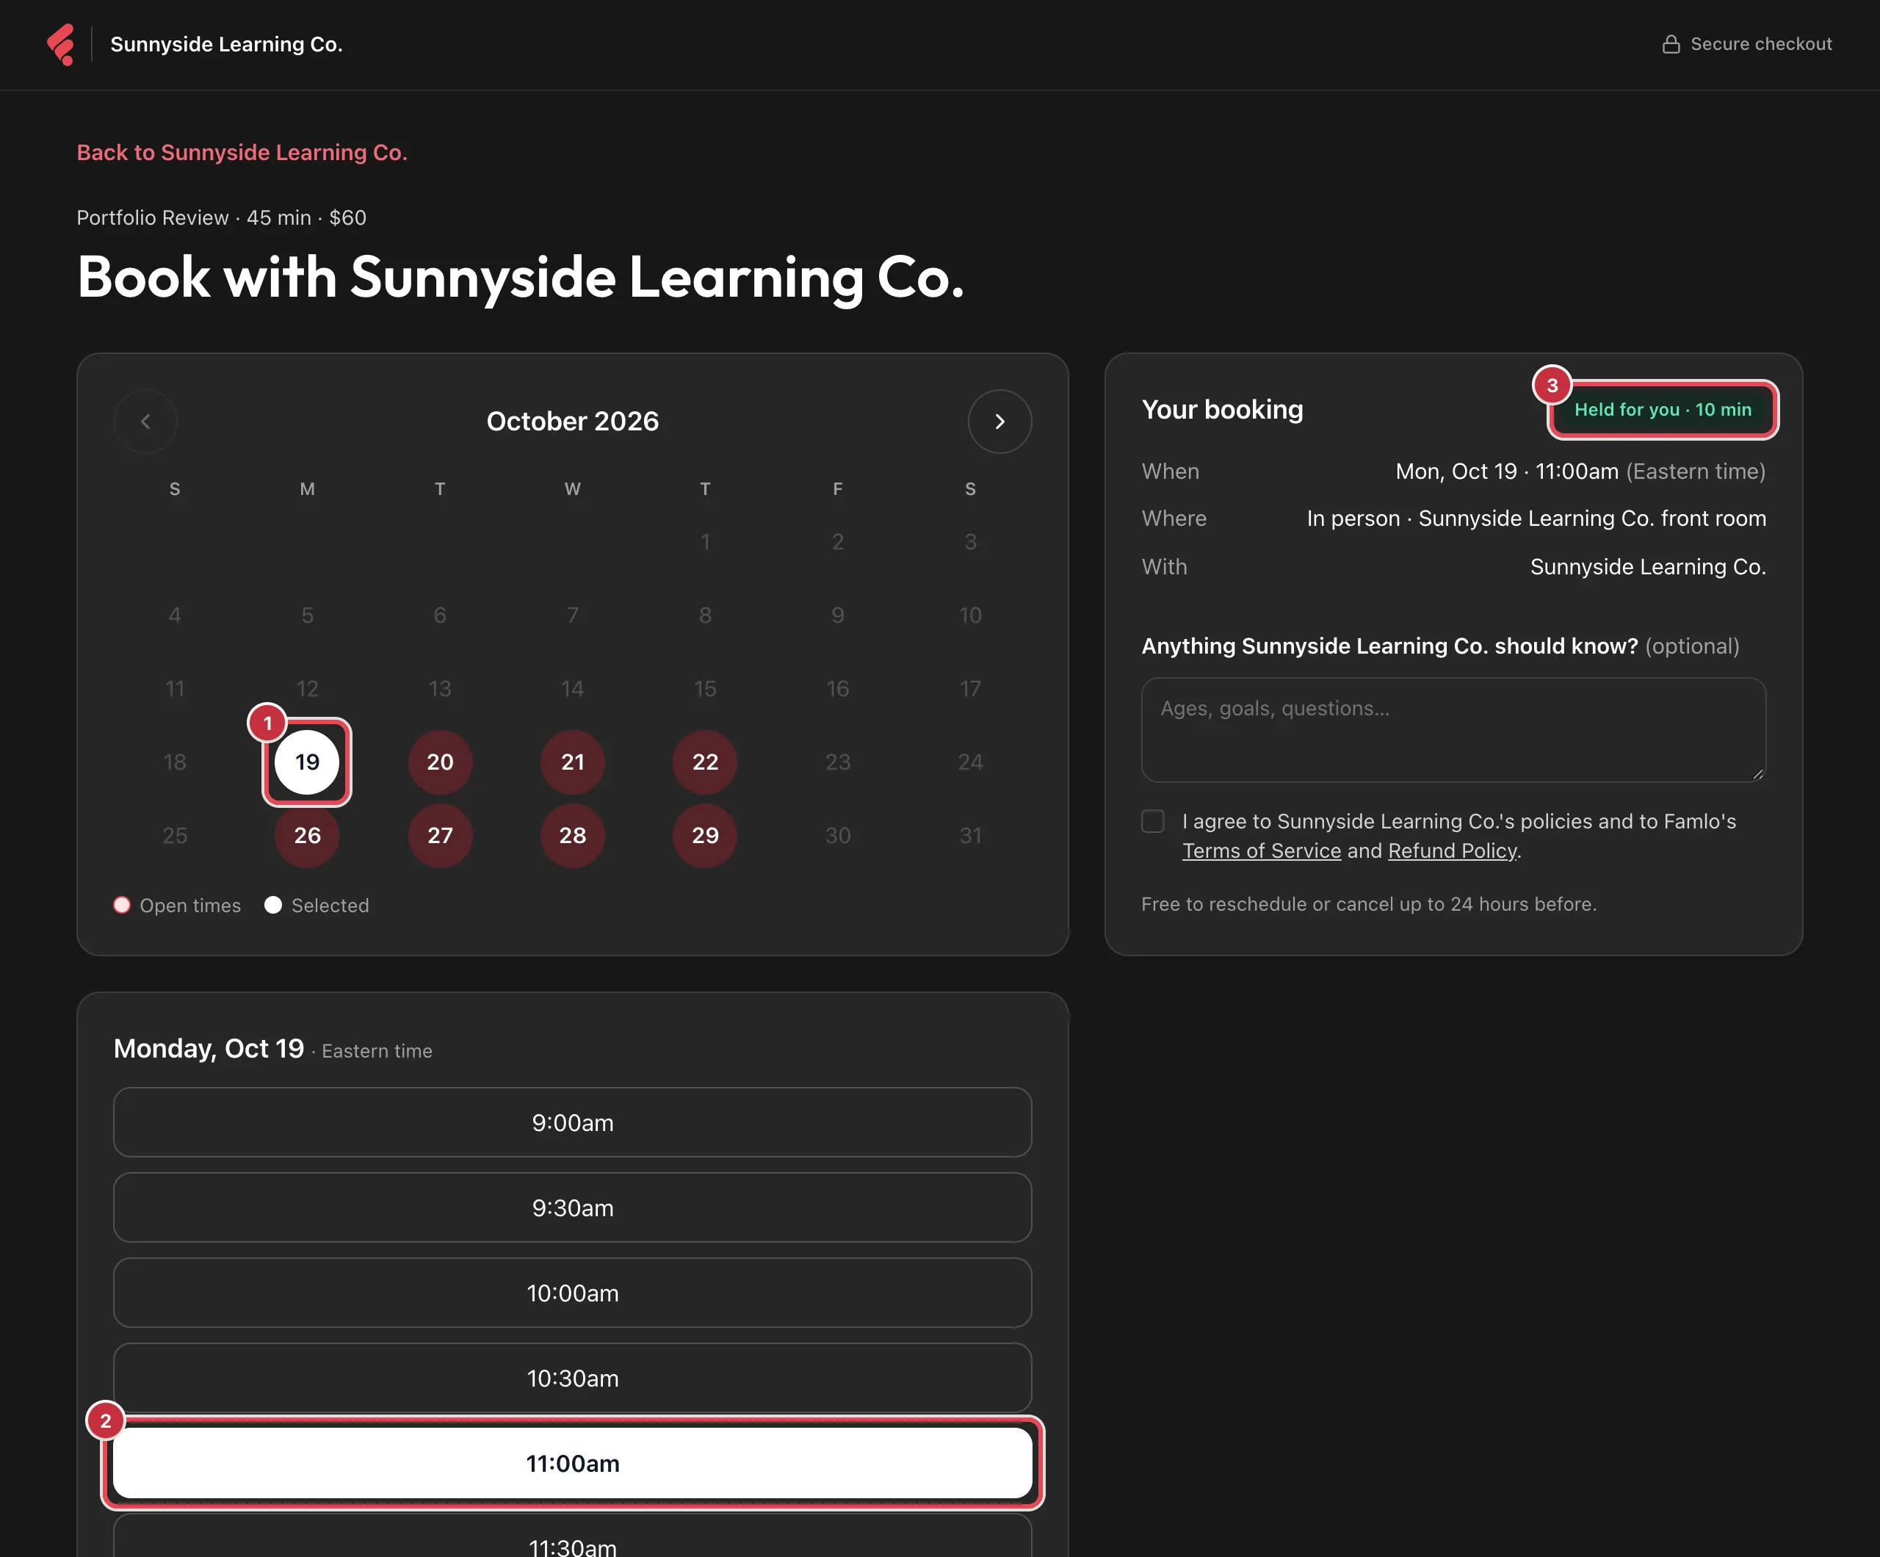Open the Refund Policy link

tap(1452, 850)
